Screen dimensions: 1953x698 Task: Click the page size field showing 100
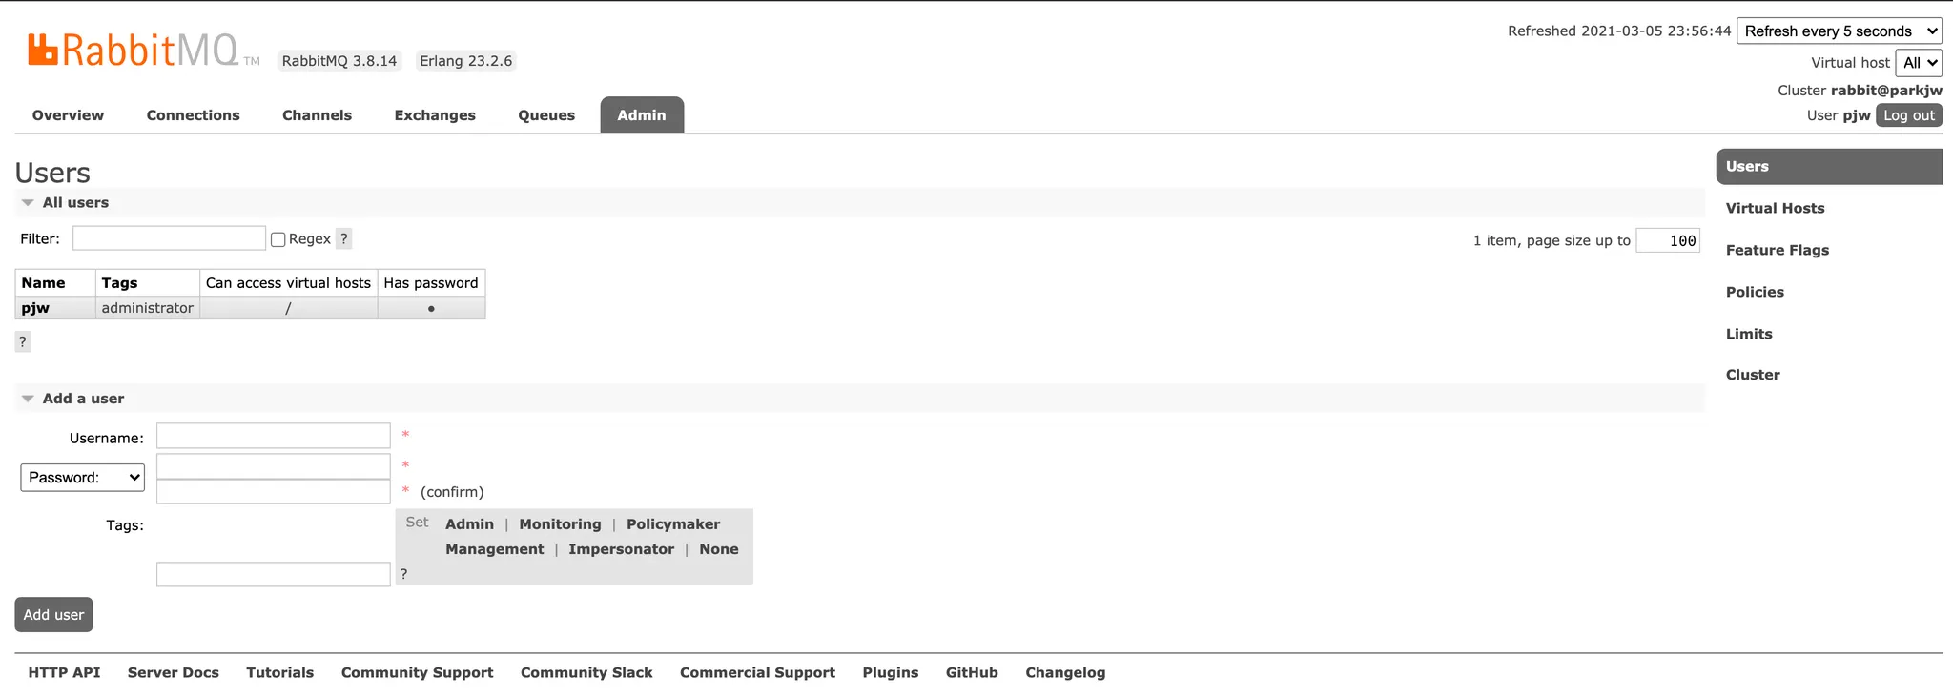[1668, 240]
